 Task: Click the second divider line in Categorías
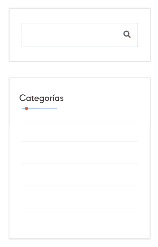[x=79, y=142]
